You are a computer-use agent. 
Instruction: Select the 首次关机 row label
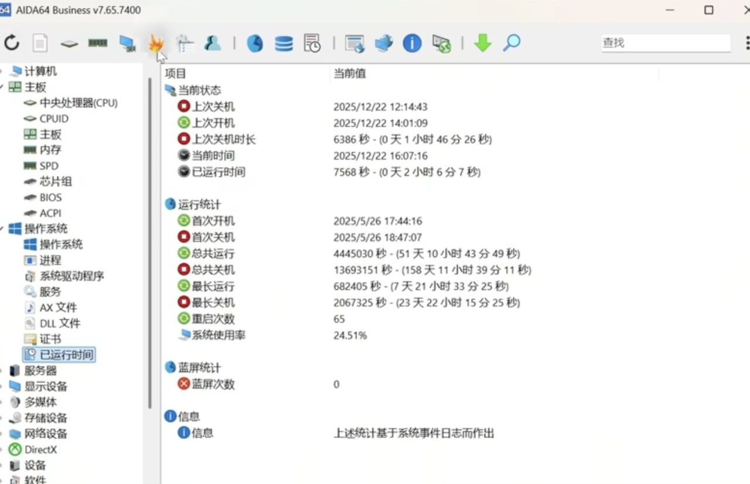click(213, 237)
